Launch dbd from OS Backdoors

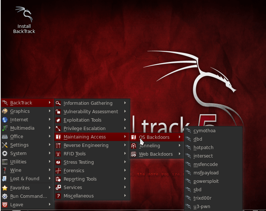point(213,139)
